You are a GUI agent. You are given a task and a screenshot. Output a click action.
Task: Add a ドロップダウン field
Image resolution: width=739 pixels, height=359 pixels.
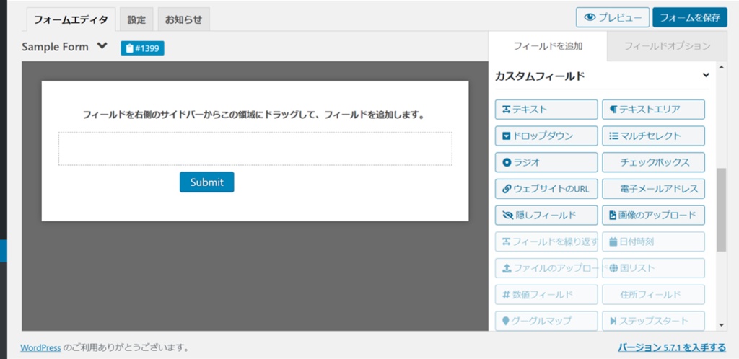coord(546,136)
